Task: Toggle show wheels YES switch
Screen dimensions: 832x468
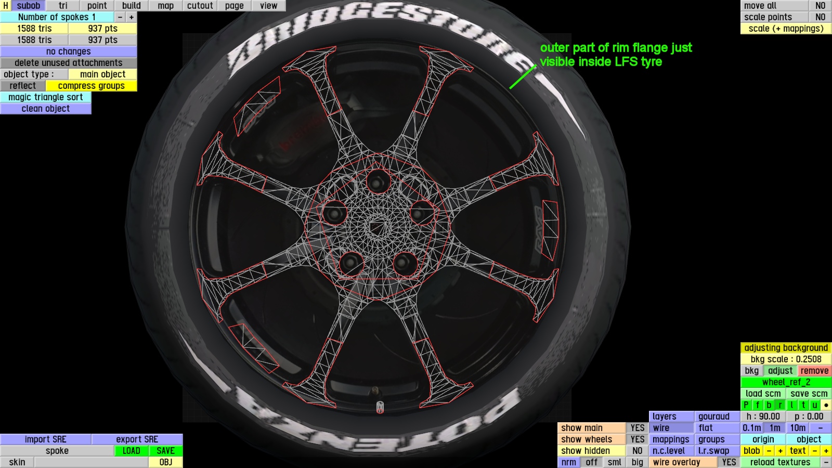Action: [x=638, y=439]
